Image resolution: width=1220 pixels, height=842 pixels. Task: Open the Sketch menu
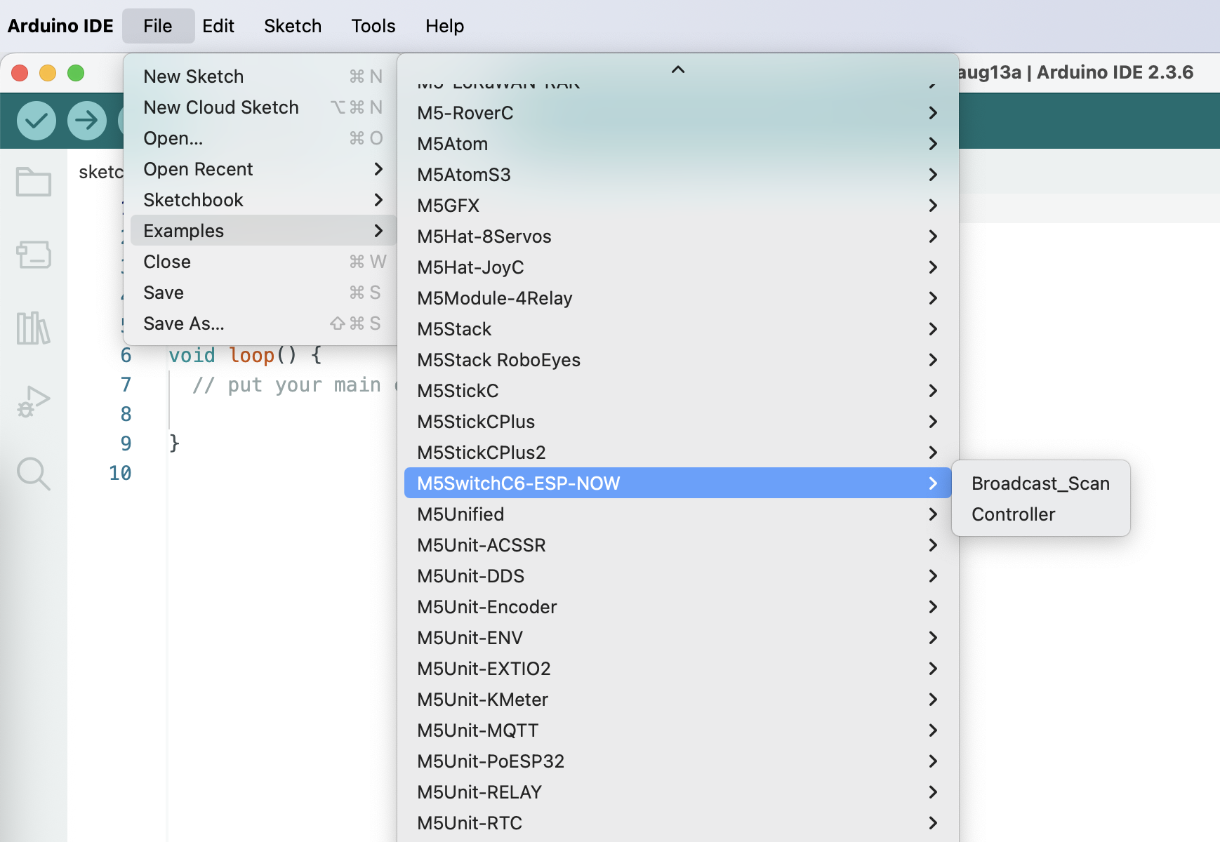[x=293, y=26]
